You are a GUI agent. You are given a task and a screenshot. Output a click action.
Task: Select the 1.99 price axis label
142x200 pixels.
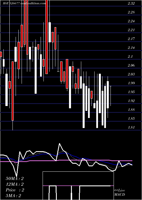click(131, 83)
